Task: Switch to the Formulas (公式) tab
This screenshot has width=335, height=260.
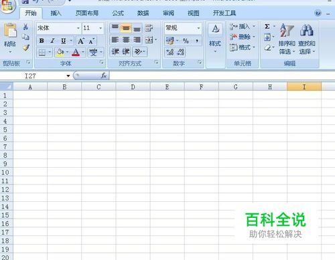Action: [118, 13]
